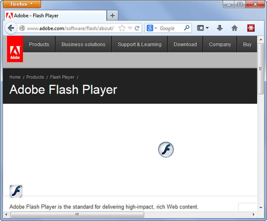267x221 pixels.
Task: Click the square Flash Player logo icon
Action: [x=16, y=191]
